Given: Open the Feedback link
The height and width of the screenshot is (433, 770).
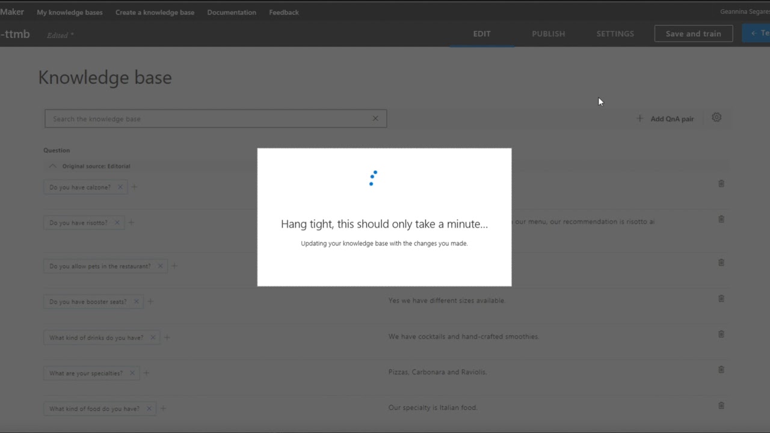Looking at the screenshot, I should click(x=284, y=12).
